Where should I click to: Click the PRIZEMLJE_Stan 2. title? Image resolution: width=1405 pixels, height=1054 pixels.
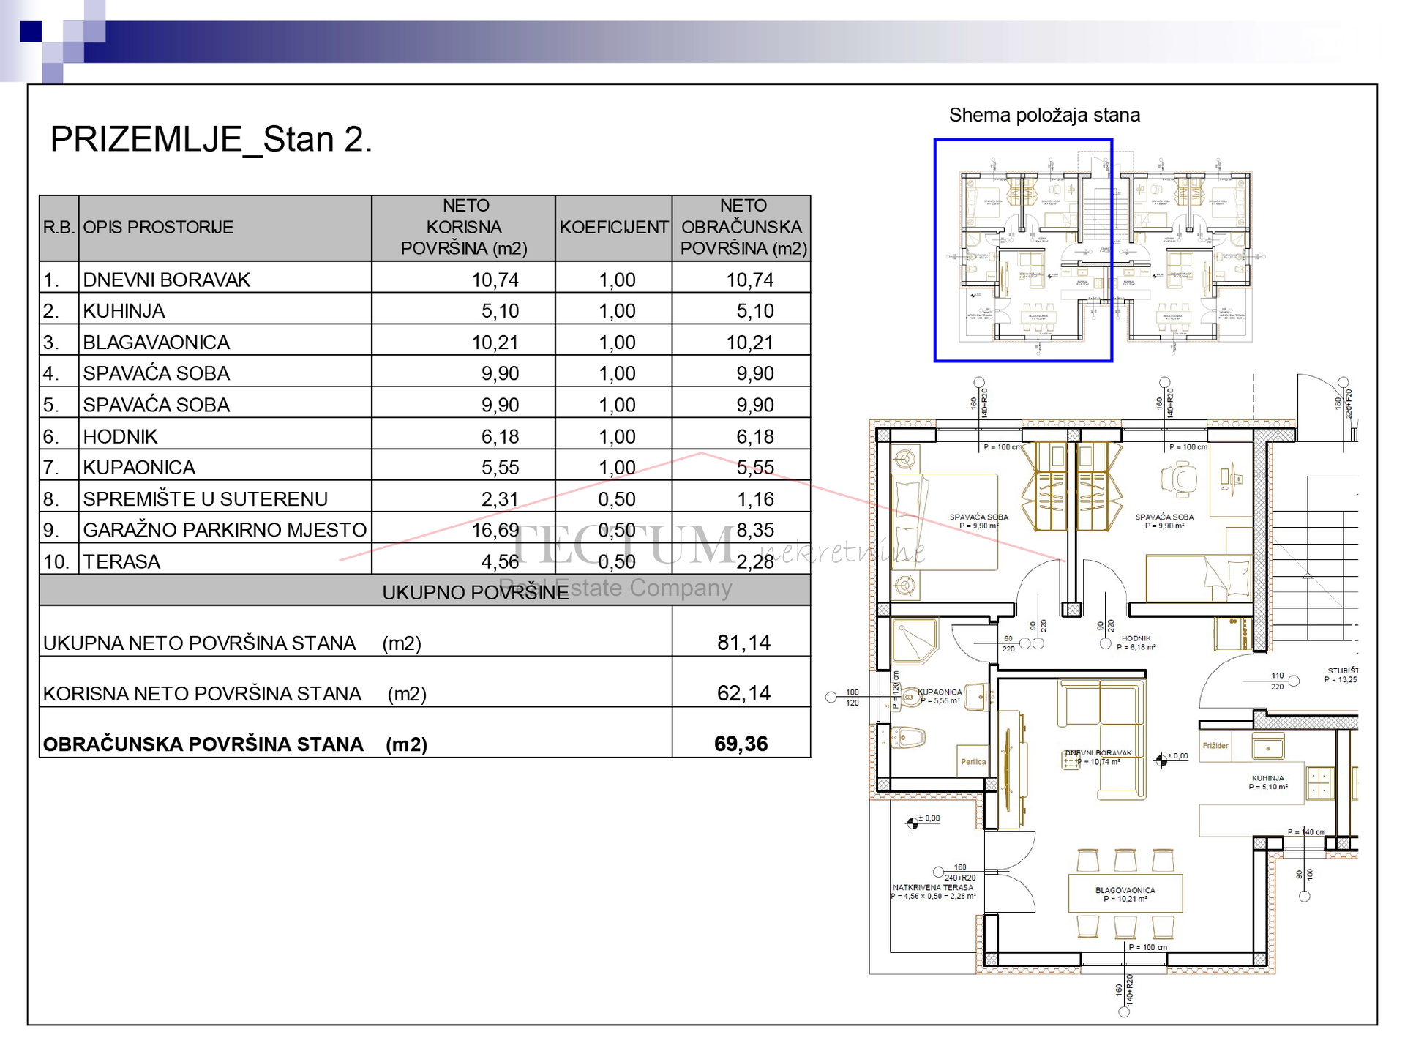[211, 139]
